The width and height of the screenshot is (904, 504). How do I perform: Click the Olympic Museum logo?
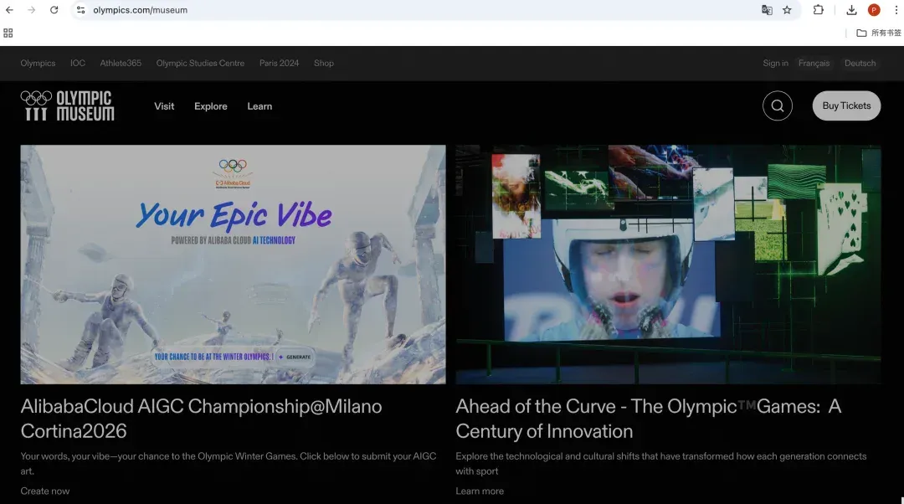(68, 106)
